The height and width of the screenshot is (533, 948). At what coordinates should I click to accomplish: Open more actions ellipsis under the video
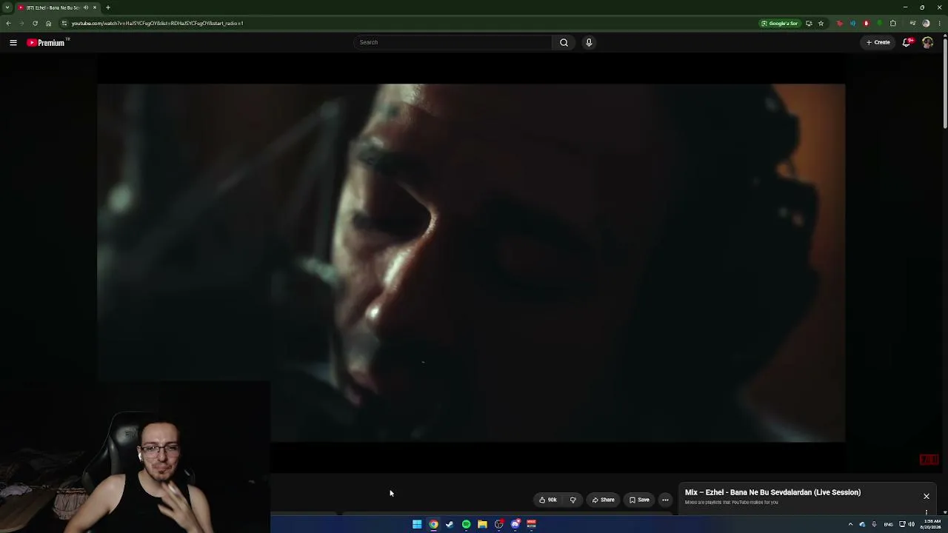(x=665, y=500)
